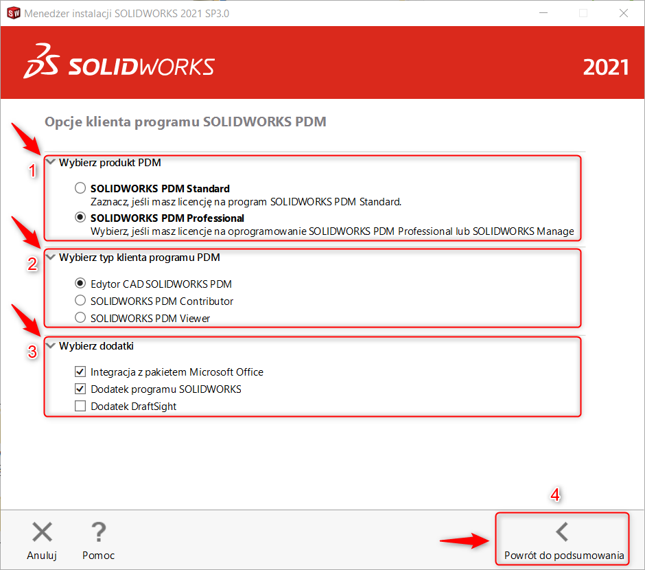Collapse the Wybierz dodatki section

tap(51, 346)
